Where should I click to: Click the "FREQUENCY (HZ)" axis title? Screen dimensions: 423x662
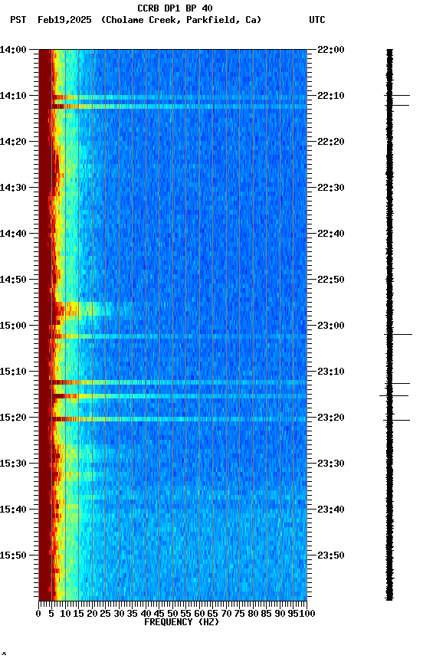[x=182, y=623]
